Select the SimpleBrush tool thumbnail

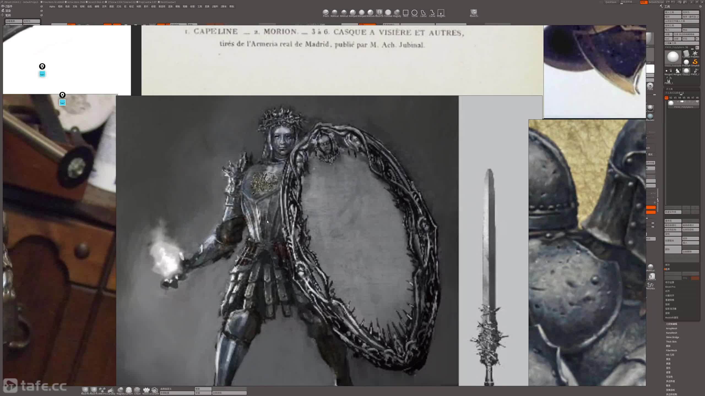pyautogui.click(x=695, y=63)
